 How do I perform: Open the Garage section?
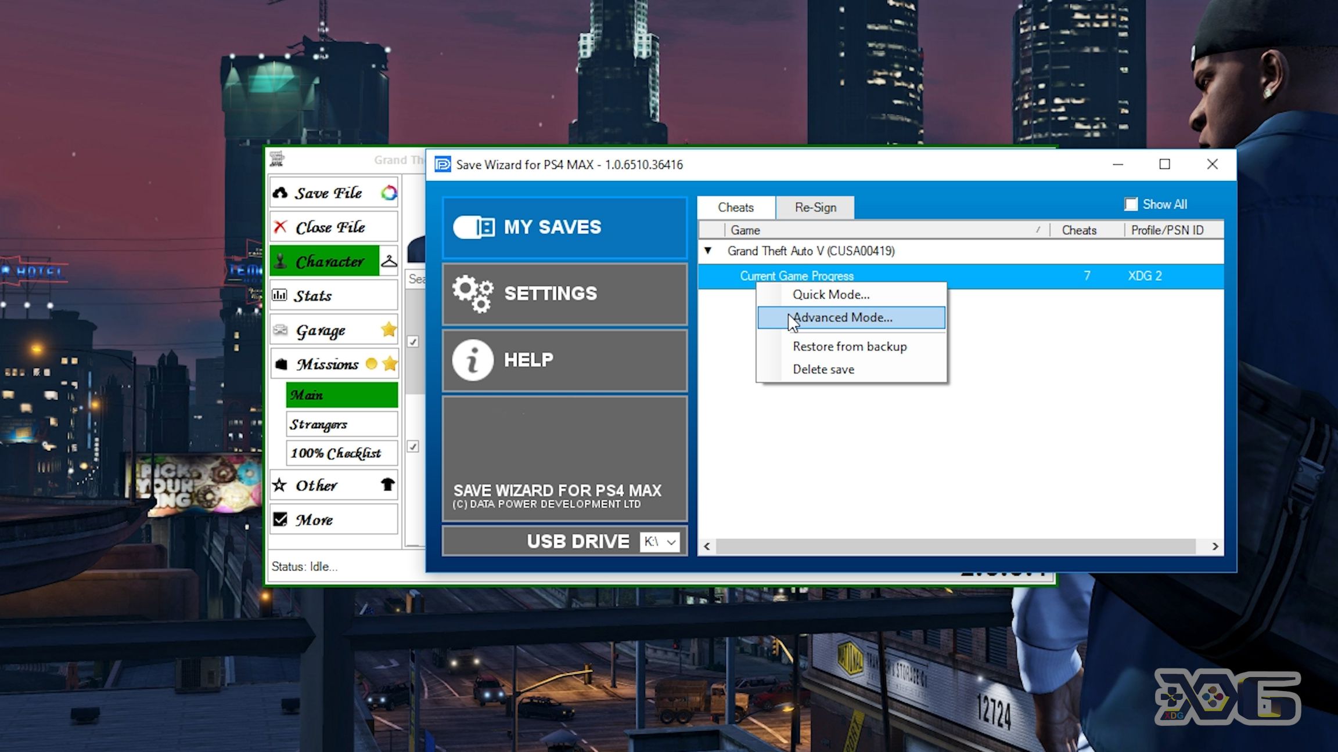pos(334,330)
